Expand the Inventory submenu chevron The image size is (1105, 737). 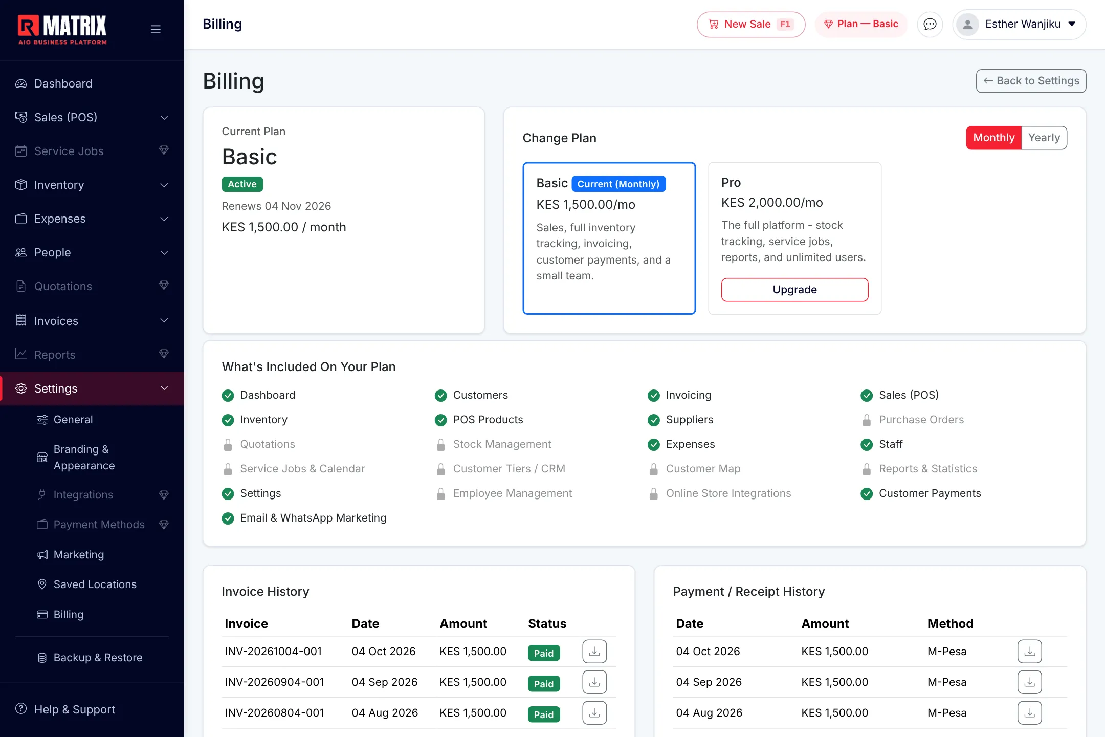[164, 185]
